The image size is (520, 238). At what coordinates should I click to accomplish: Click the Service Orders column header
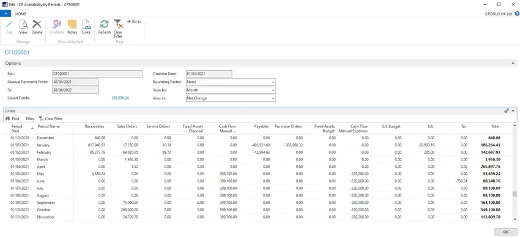(158, 126)
